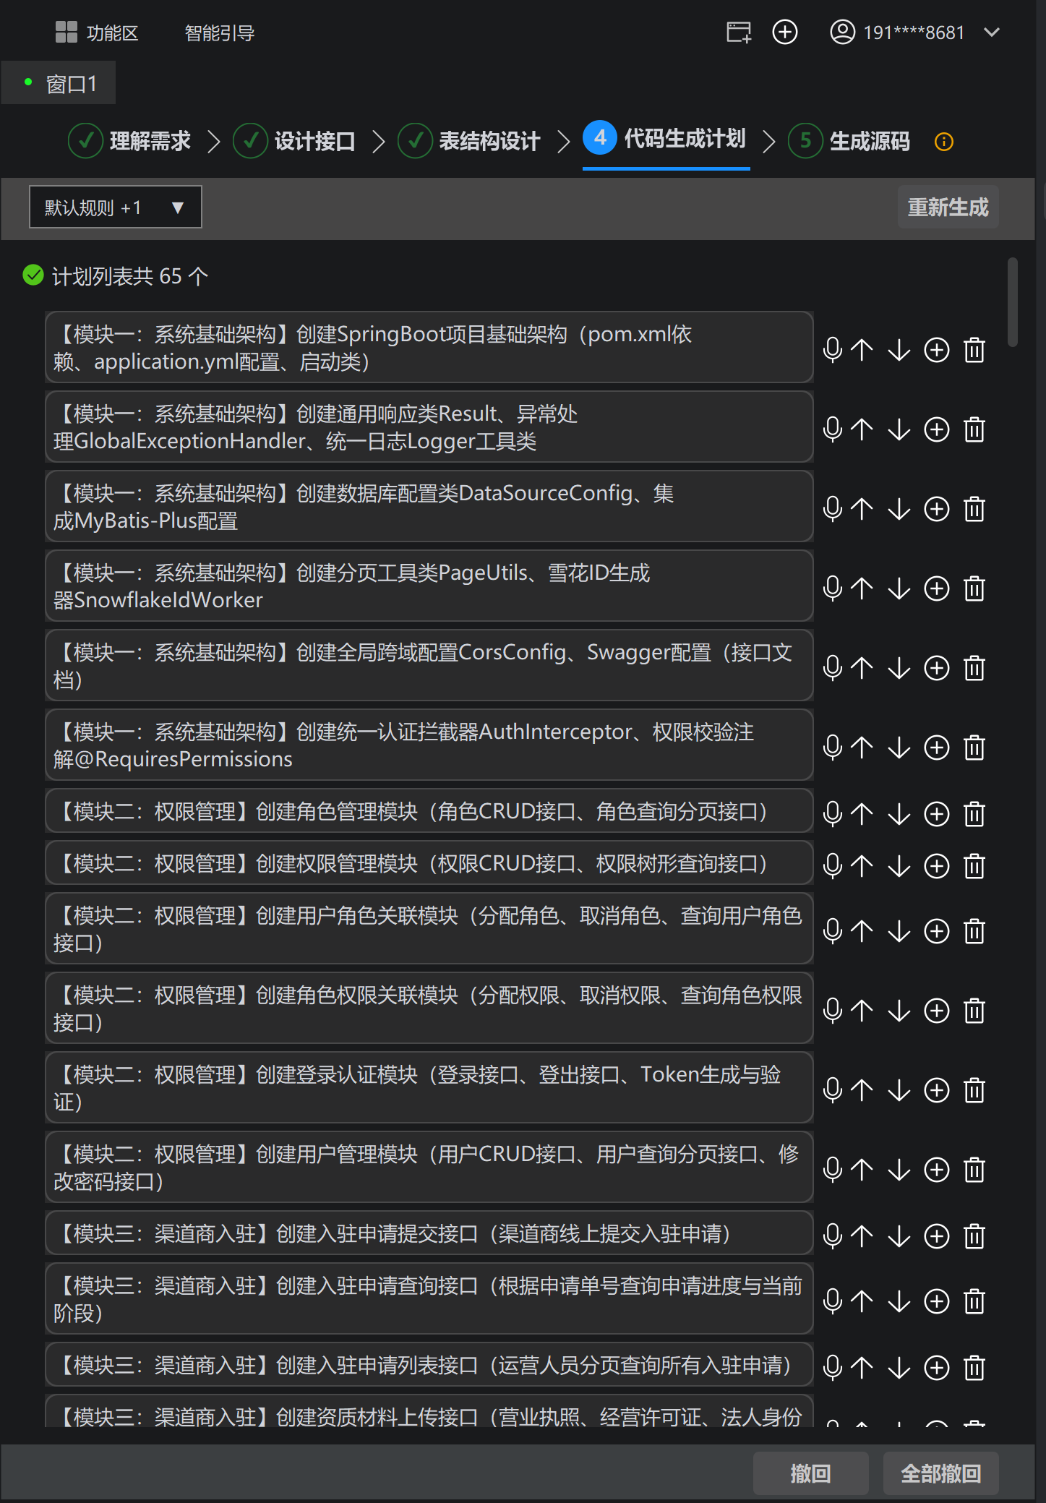Click voice input for the 登录认证模块 item
The width and height of the screenshot is (1046, 1503).
833,1090
